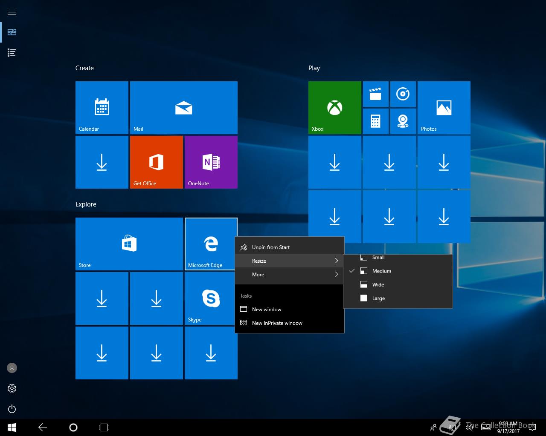Open Cortana circle on taskbar
The height and width of the screenshot is (436, 546).
coord(73,427)
